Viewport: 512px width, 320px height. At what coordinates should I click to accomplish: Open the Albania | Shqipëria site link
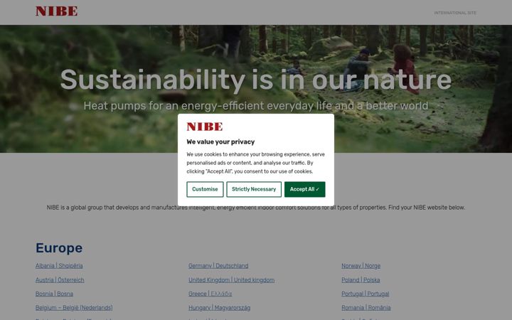point(59,266)
